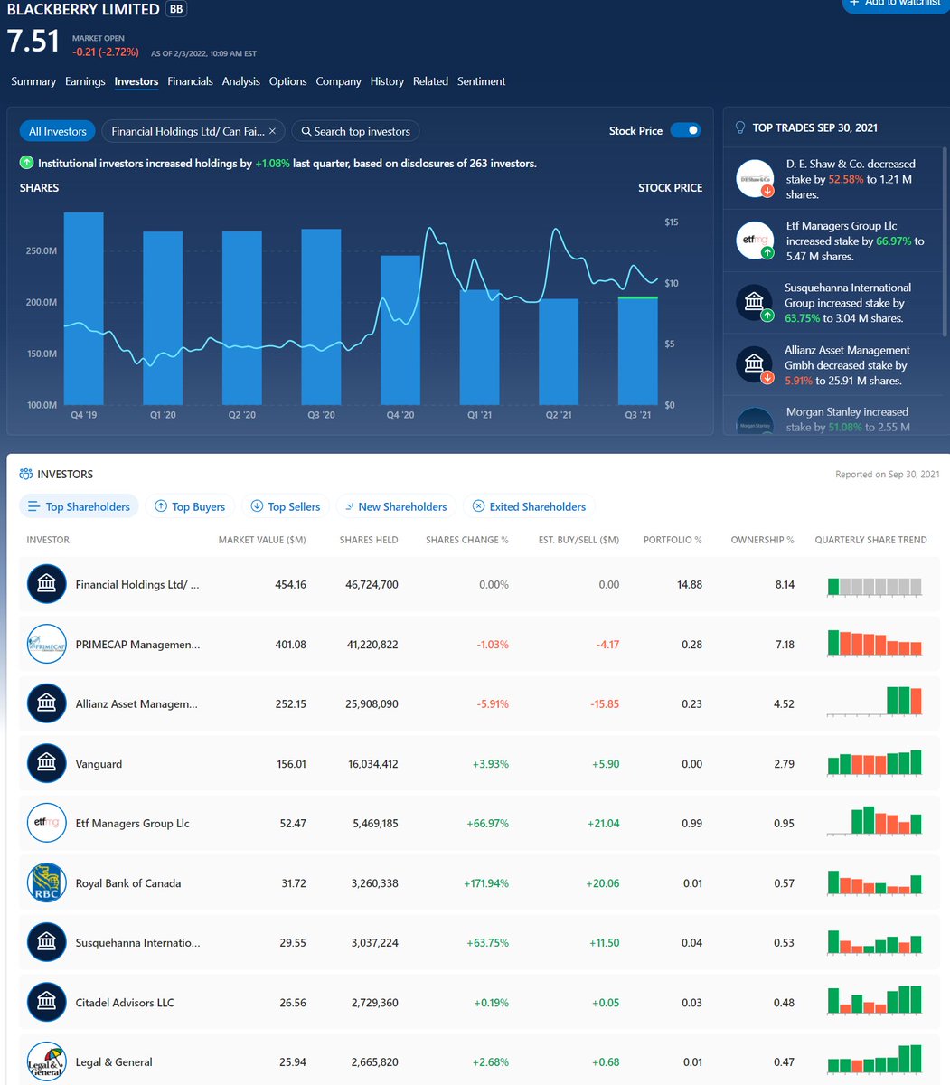Show the Top Shareholders list
This screenshot has width=950, height=1085.
pos(79,506)
